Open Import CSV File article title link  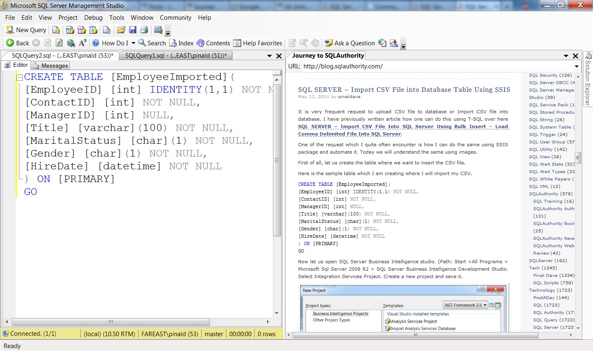point(404,89)
